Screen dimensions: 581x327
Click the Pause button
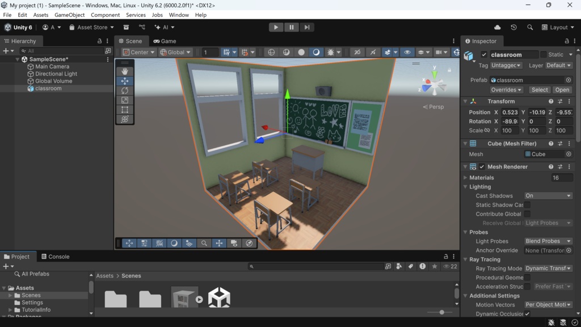click(291, 27)
